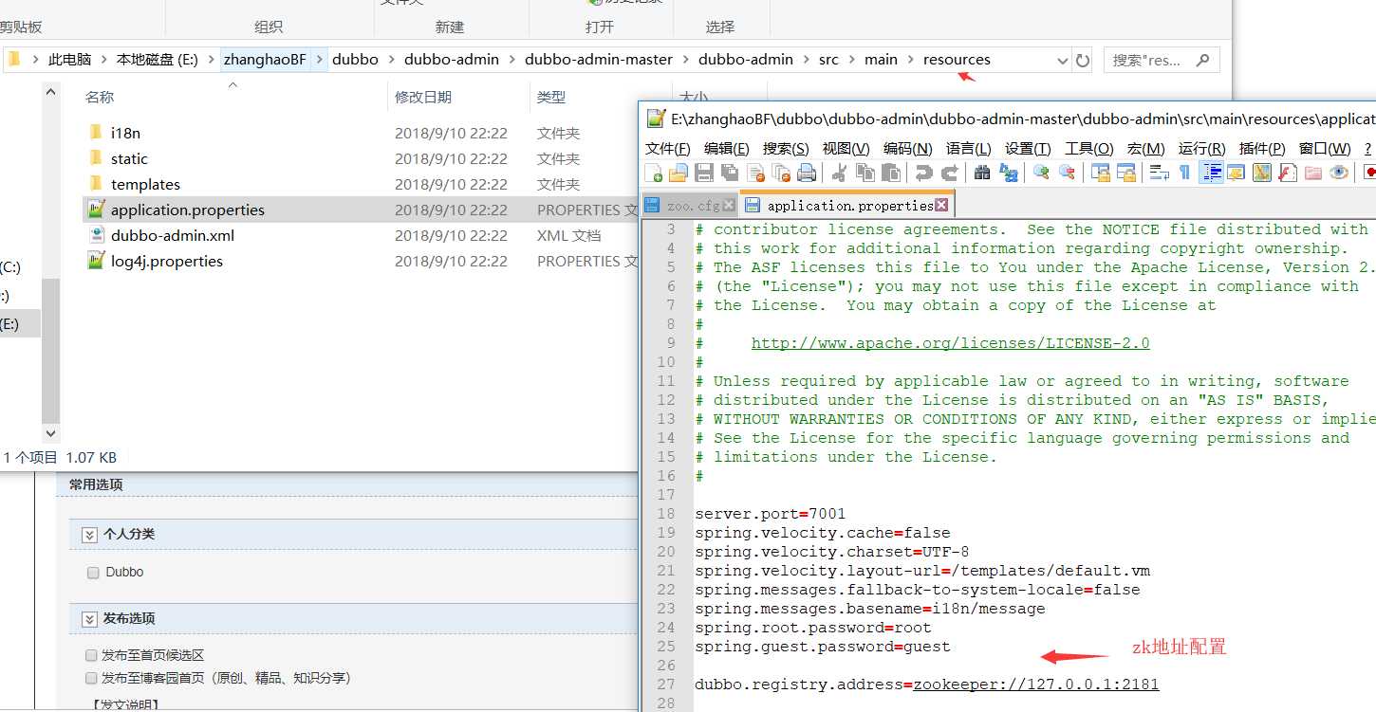Open the Document Map icon
1376x712 pixels.
click(x=1261, y=173)
